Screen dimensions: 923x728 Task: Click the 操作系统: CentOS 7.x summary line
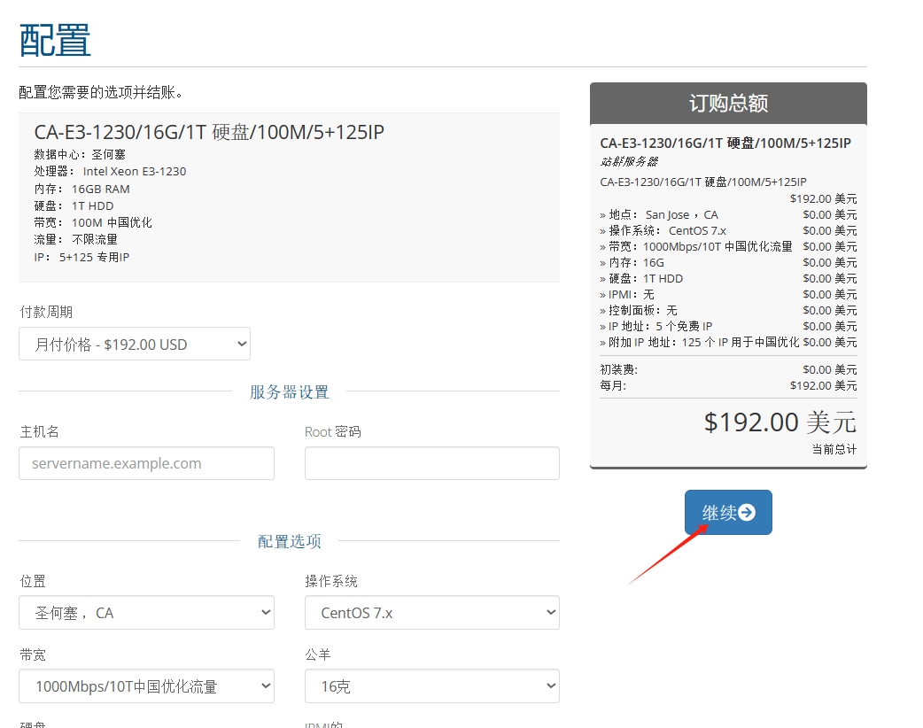click(x=663, y=231)
